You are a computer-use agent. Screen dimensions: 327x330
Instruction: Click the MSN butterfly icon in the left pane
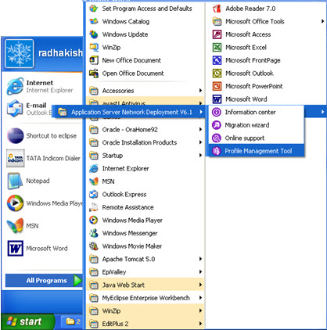pos(15,225)
